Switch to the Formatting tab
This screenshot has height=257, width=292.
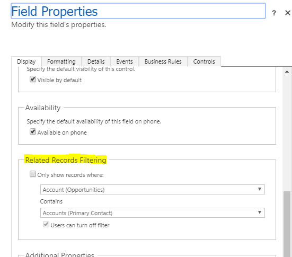(61, 61)
